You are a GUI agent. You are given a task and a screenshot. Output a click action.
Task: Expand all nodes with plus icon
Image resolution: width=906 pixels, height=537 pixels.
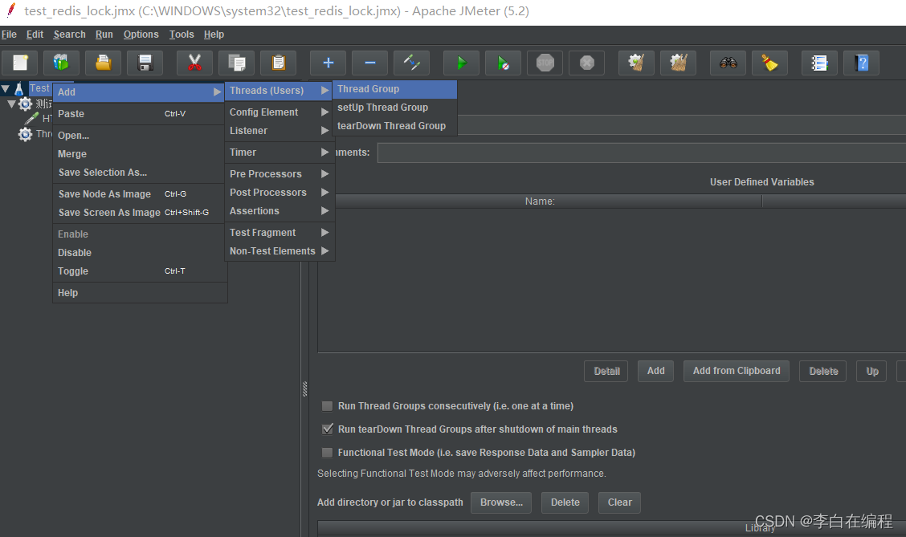329,63
